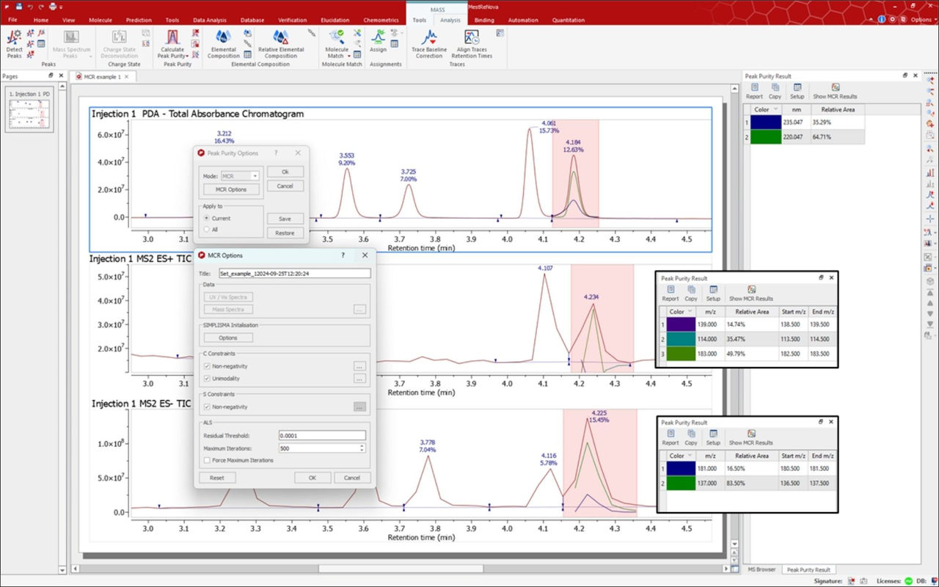
Task: Click the Residual Threshold input field
Action: (322, 435)
